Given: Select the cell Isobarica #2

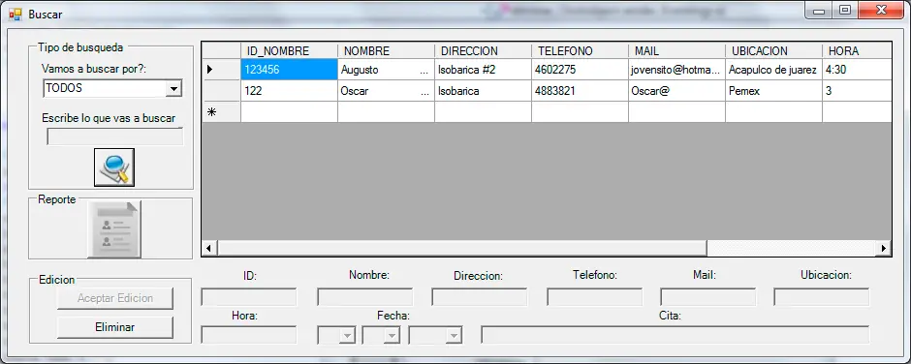Looking at the screenshot, I should [483, 70].
